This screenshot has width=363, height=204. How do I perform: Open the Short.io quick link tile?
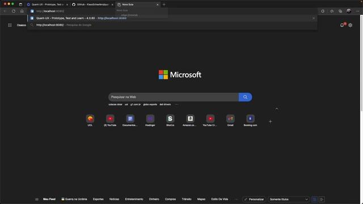[170, 121]
